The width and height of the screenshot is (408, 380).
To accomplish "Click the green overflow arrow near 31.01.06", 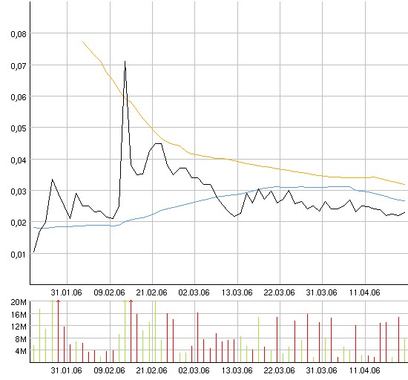I will pos(52,302).
